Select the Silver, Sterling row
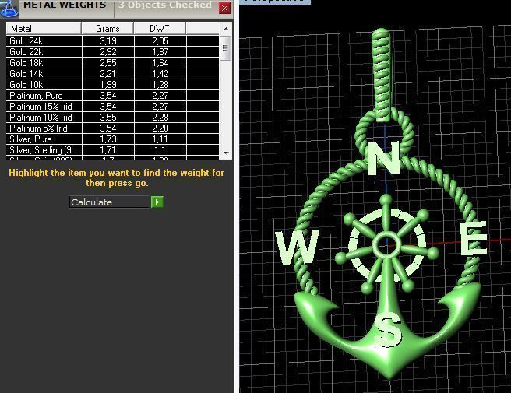This screenshot has height=393, width=511. click(112, 150)
